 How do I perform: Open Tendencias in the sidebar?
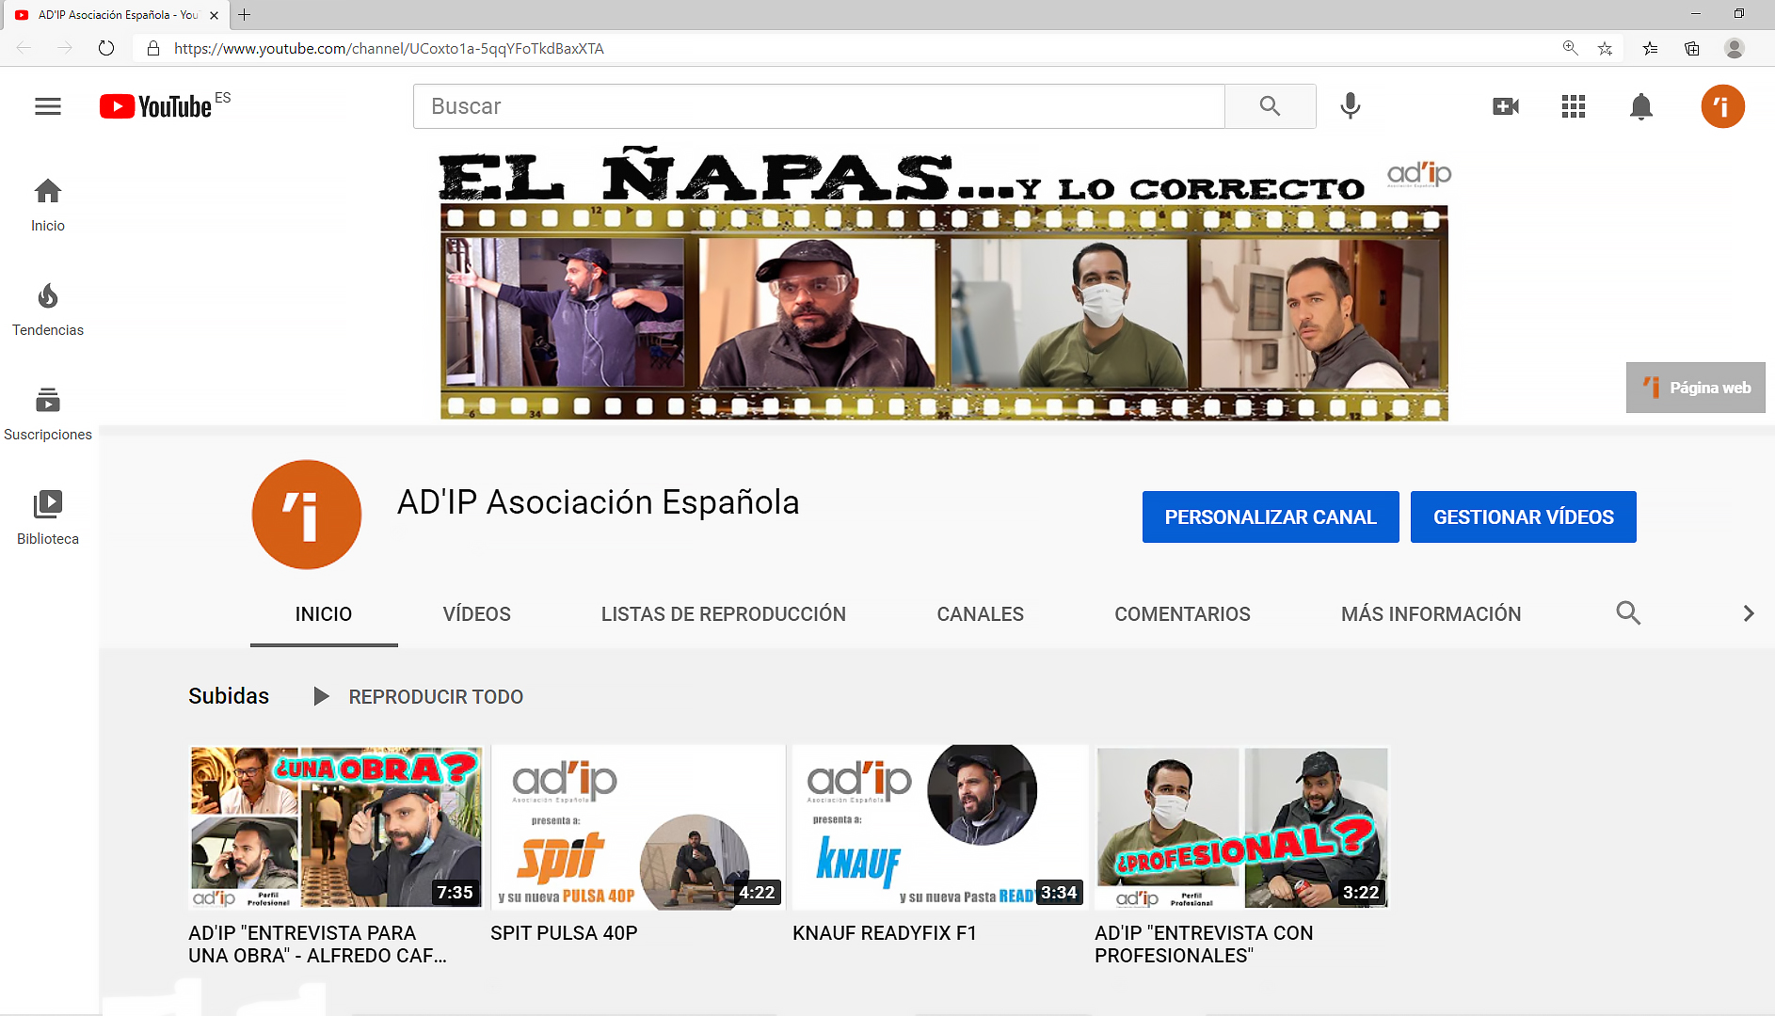pos(48,310)
